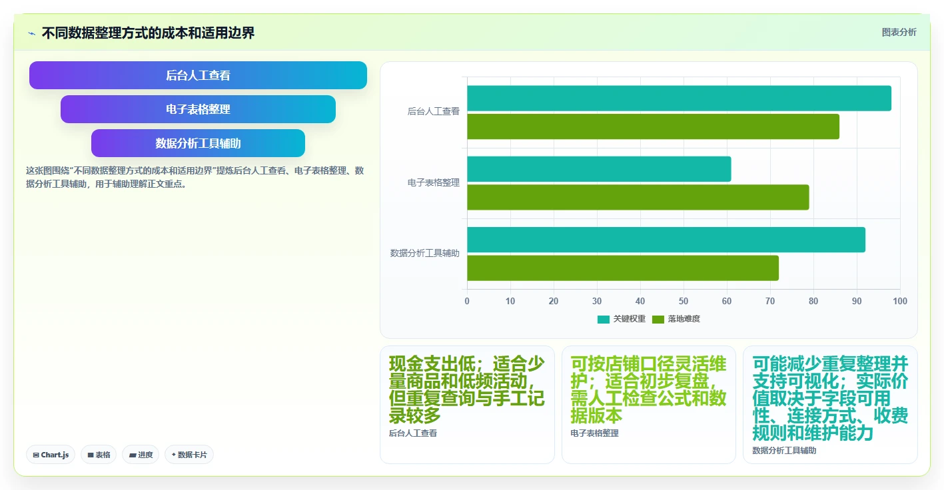Click the x-axis tick label 0

tap(467, 301)
